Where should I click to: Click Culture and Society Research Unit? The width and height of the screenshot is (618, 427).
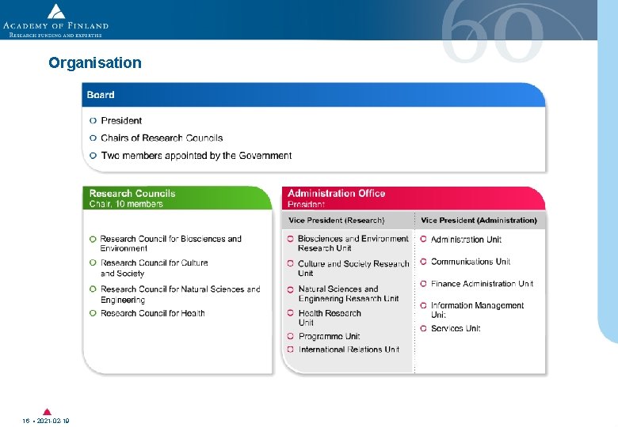(x=353, y=268)
